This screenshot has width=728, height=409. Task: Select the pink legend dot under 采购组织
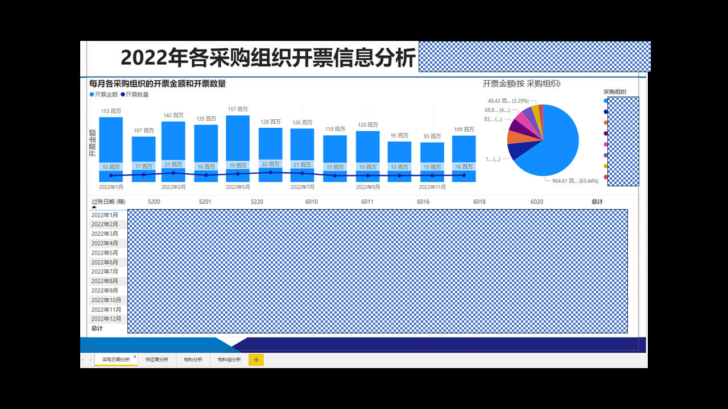[605, 144]
